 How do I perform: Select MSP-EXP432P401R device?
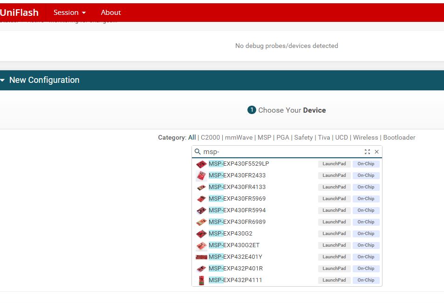pos(287,268)
